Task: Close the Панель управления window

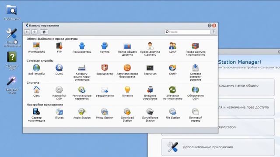Action: [214, 26]
